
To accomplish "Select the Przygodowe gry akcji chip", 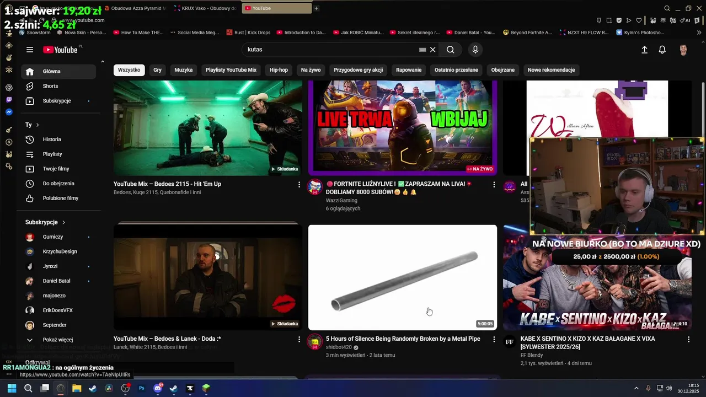I will [359, 70].
